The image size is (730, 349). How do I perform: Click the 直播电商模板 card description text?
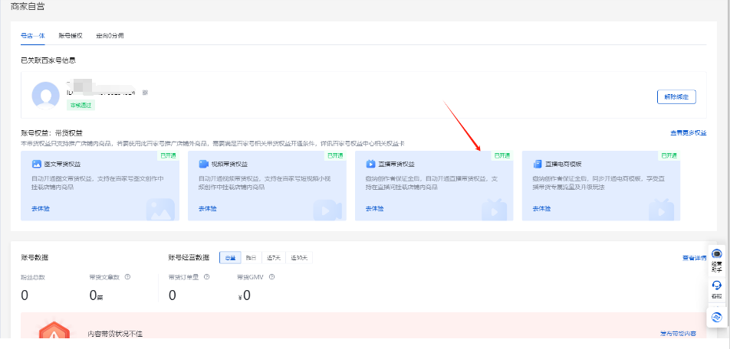[599, 183]
